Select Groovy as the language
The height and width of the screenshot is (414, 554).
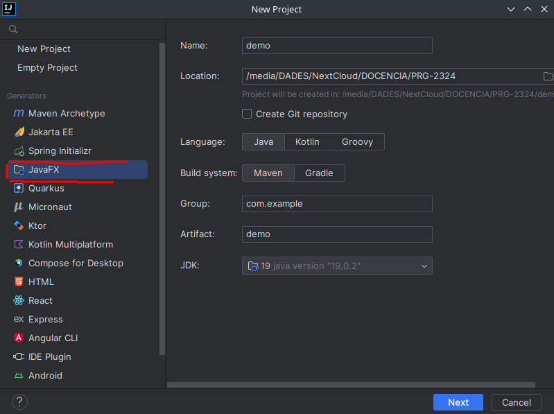tap(357, 142)
